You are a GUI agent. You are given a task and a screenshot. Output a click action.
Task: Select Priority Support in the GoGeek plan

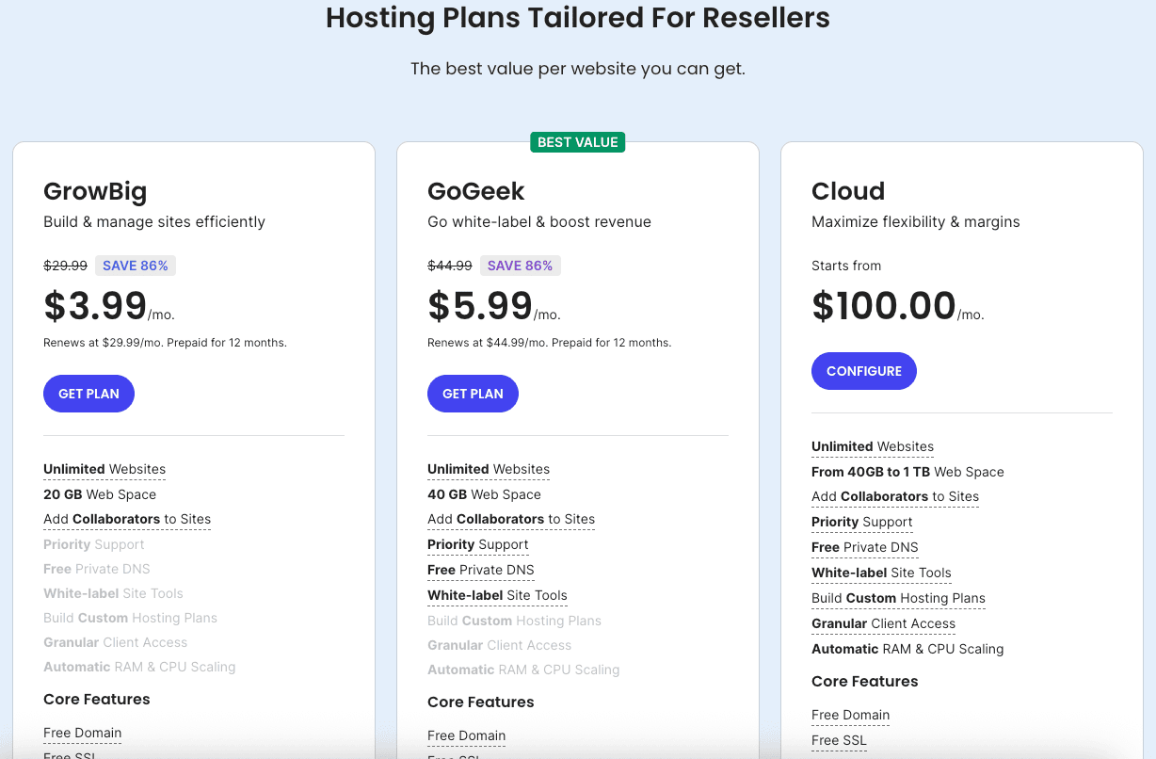[477, 544]
